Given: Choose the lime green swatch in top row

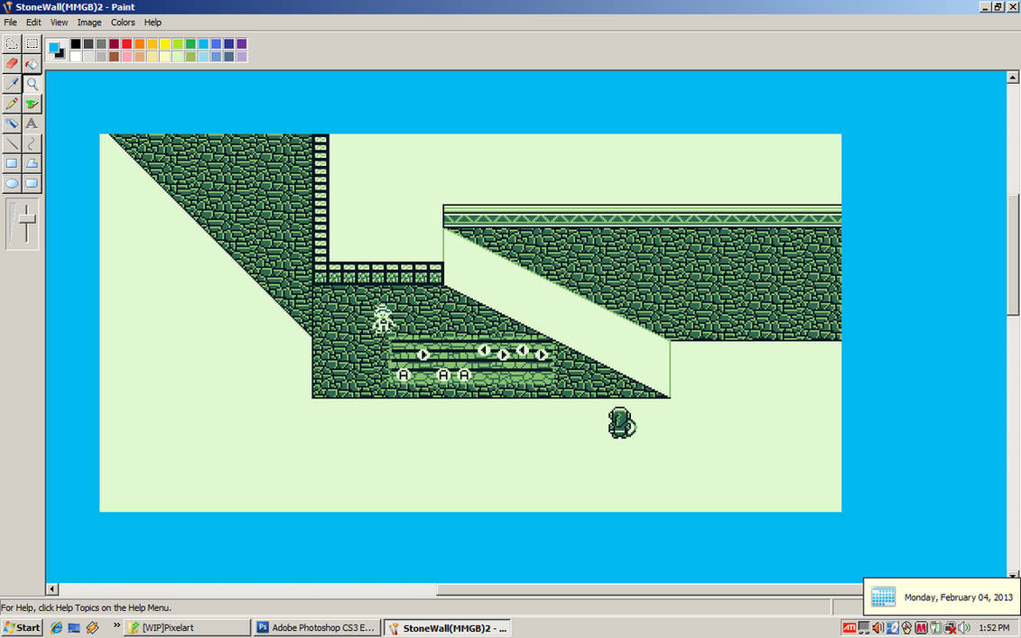Looking at the screenshot, I should (x=178, y=43).
